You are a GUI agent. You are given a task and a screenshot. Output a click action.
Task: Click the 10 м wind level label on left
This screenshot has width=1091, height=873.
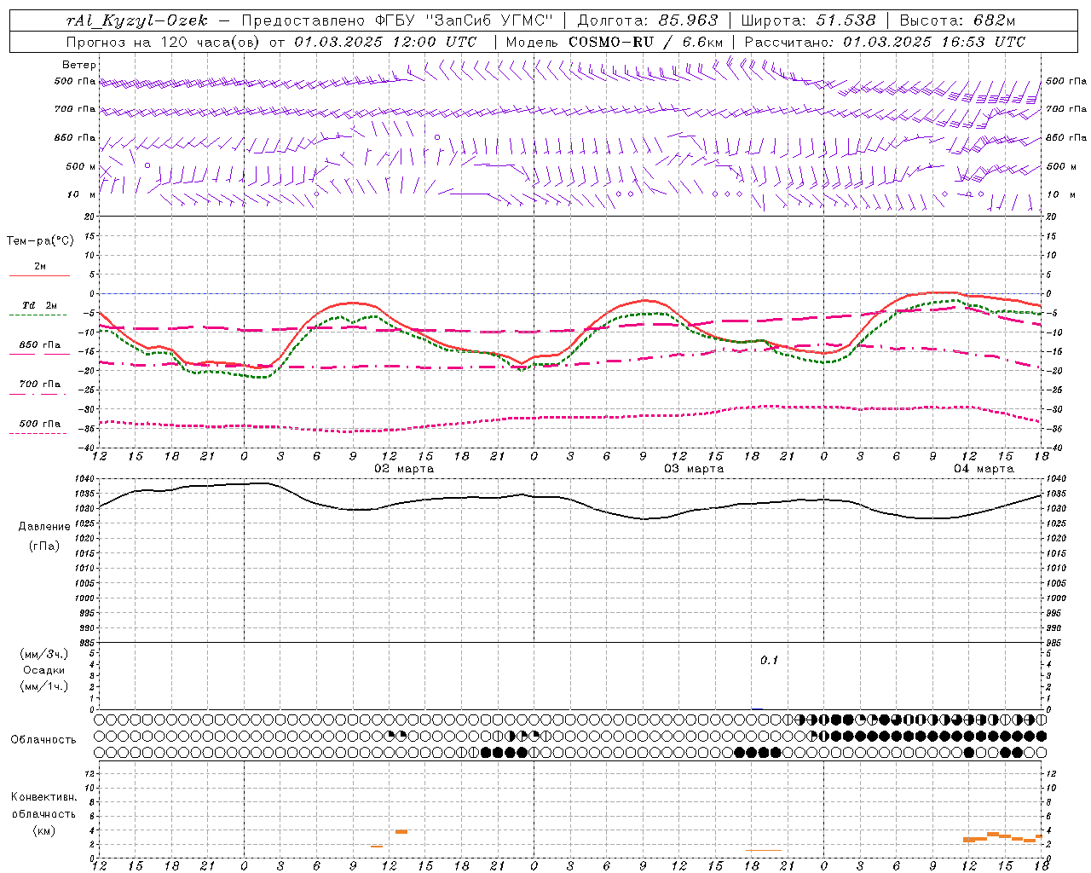(x=82, y=194)
